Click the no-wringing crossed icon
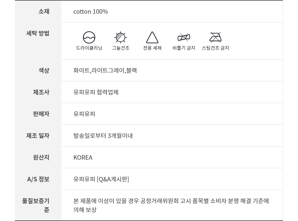This screenshot has height=221, width=298. 184,38
